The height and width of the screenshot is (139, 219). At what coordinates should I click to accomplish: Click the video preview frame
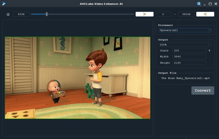click(78, 78)
